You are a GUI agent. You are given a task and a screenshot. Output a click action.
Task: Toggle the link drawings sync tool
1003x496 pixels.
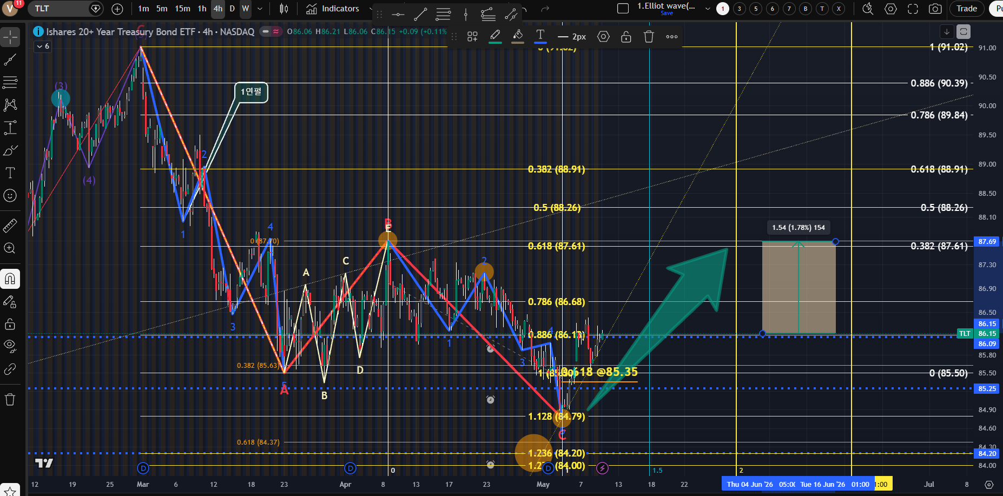point(10,369)
